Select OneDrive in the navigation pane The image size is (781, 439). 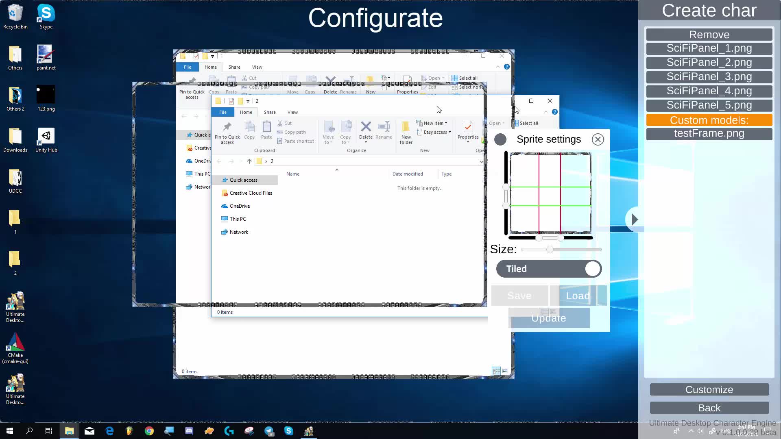(239, 206)
